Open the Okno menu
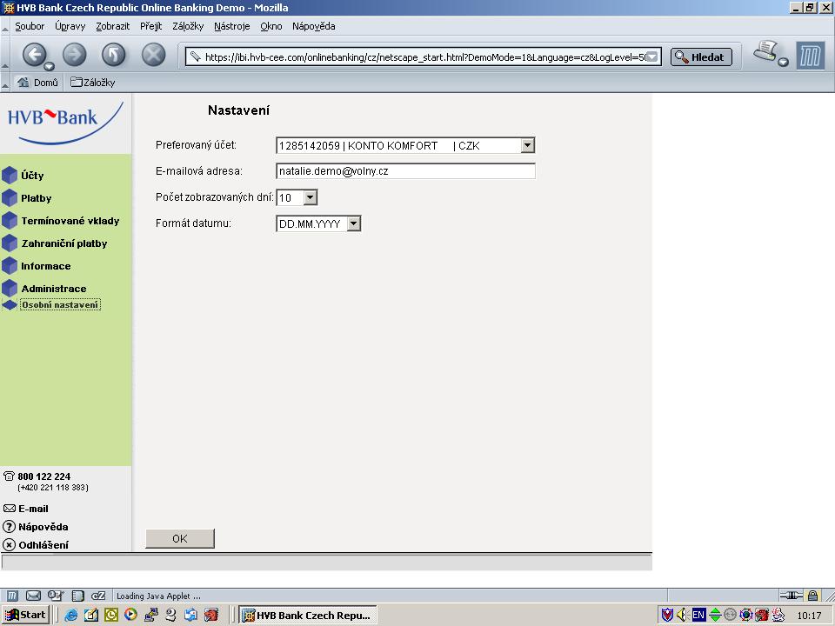The image size is (835, 626). pyautogui.click(x=271, y=26)
